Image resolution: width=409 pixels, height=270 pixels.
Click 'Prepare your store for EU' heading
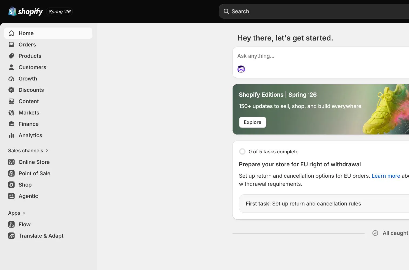(x=300, y=164)
